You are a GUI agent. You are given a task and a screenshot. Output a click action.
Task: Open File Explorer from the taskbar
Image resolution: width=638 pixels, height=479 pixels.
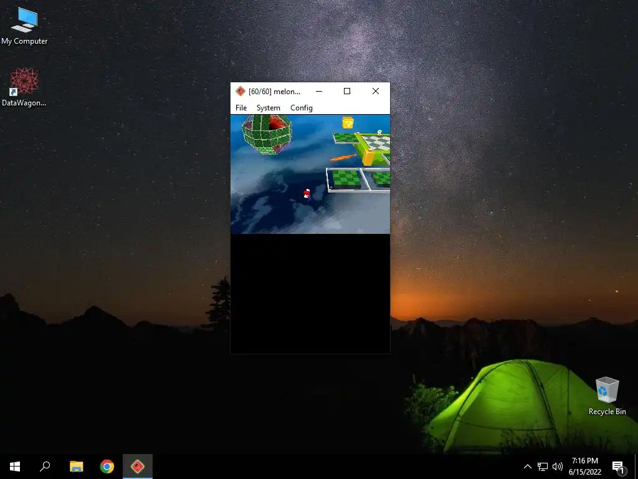click(76, 467)
